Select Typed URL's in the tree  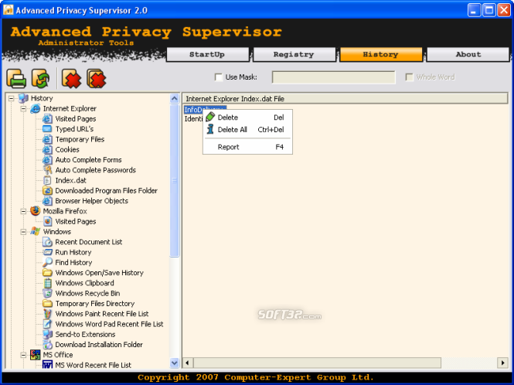point(74,129)
